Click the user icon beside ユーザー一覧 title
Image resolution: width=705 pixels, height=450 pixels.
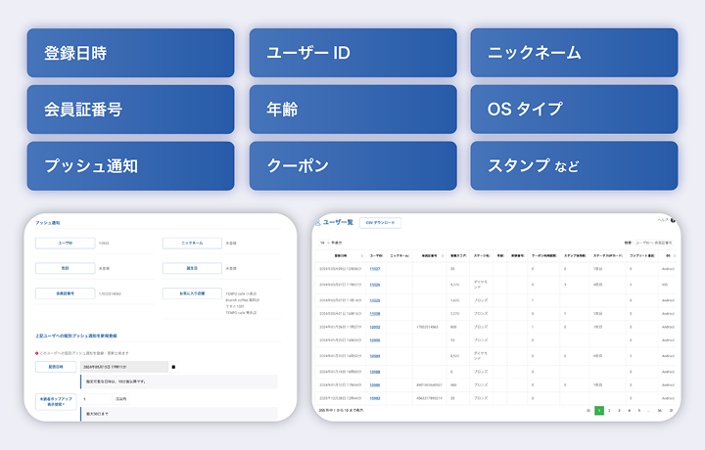[318, 222]
